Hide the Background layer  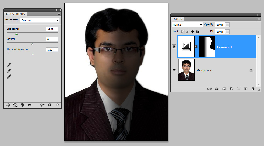click(x=174, y=70)
